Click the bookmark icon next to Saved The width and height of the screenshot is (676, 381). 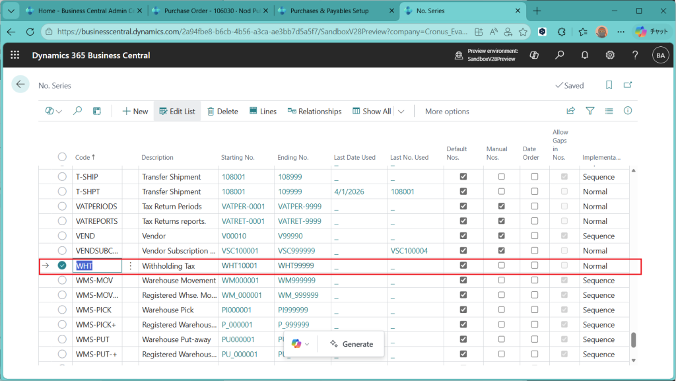[x=609, y=85]
